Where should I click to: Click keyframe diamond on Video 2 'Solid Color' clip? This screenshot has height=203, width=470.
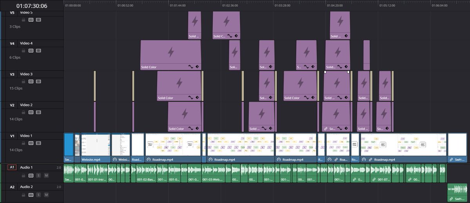(197, 129)
